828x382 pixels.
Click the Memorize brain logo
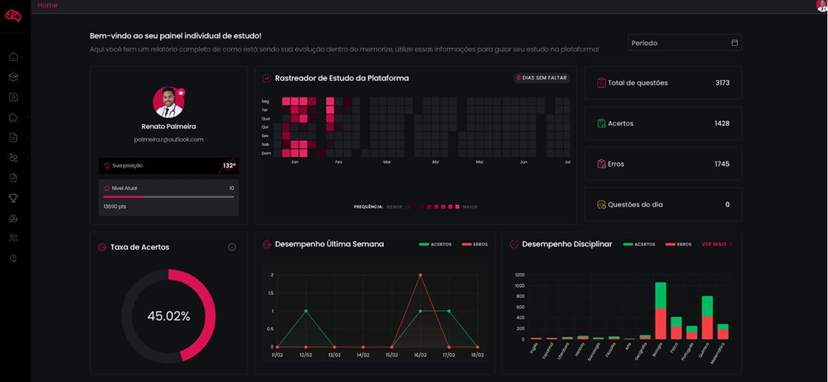pyautogui.click(x=13, y=16)
